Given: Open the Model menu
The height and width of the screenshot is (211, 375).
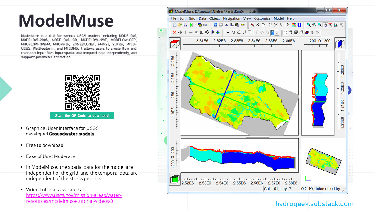Looking at the screenshot, I should 279,18.
